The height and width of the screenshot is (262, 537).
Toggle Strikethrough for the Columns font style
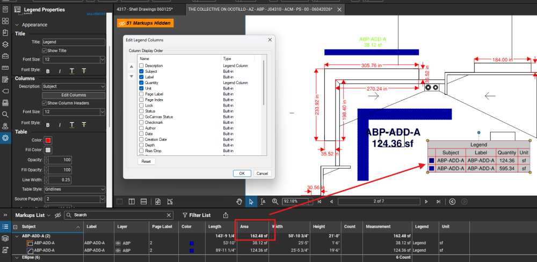[x=84, y=124]
